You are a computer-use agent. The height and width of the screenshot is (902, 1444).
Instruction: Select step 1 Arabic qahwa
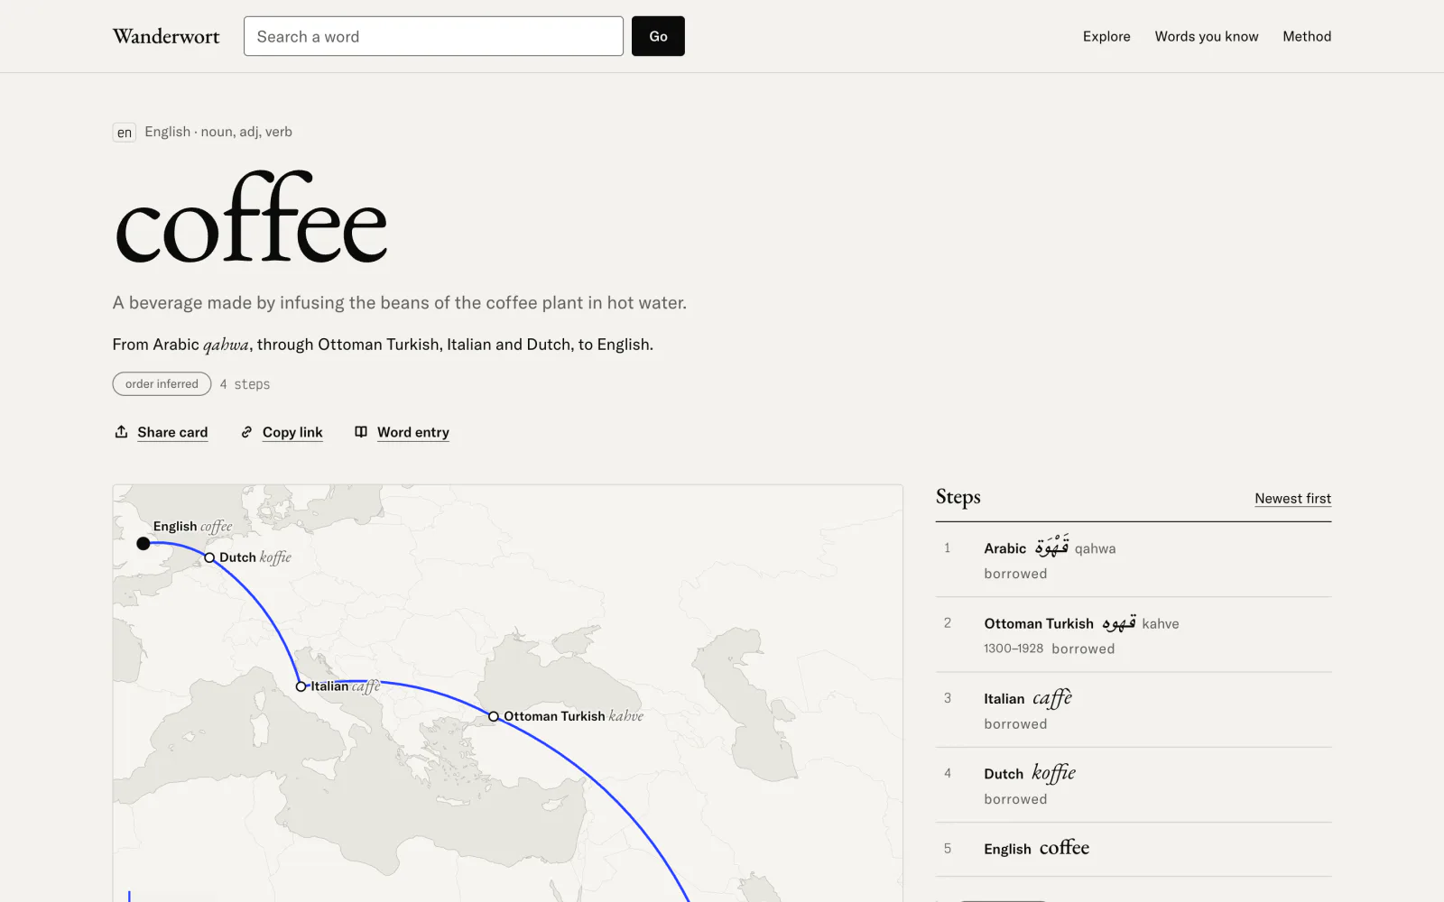pyautogui.click(x=1134, y=559)
